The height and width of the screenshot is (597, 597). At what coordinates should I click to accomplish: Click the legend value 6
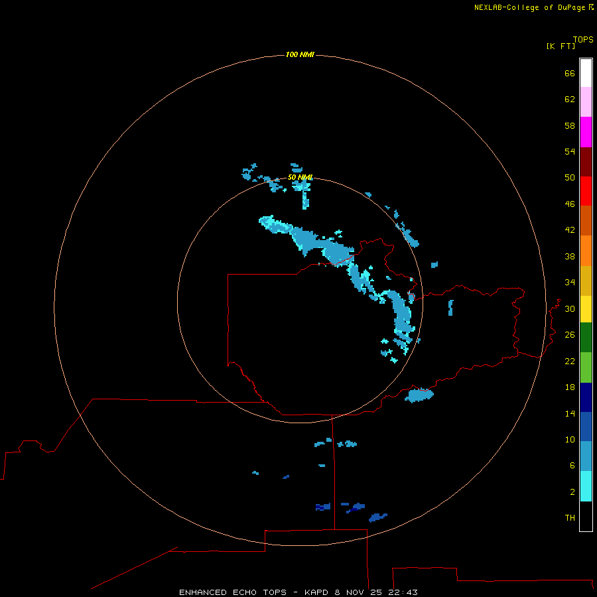click(572, 466)
